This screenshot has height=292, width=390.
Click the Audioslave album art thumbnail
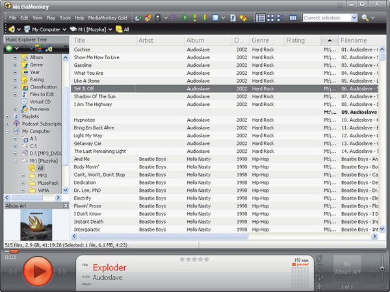[36, 224]
